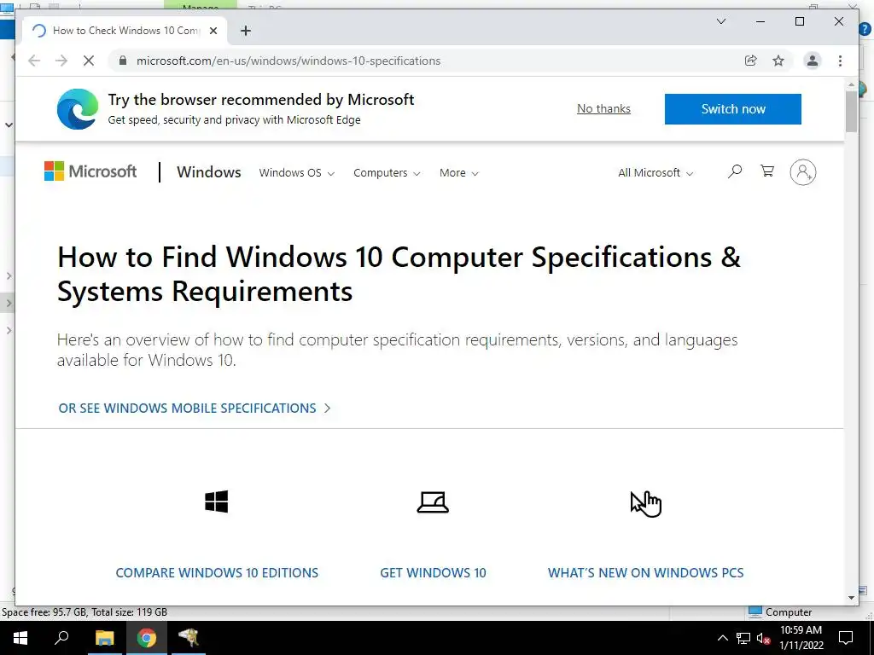
Task: View site lock security info
Action: (123, 61)
